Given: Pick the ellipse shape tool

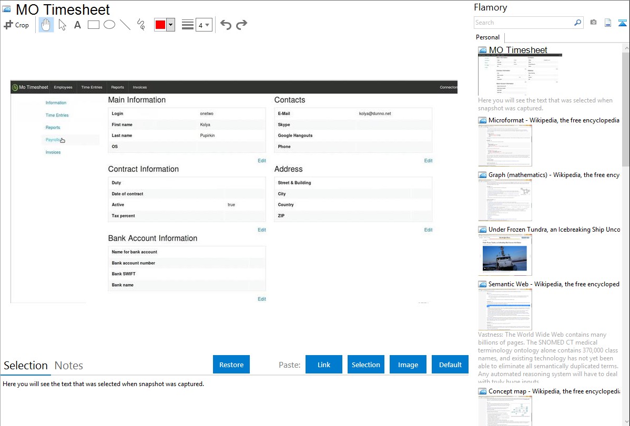Looking at the screenshot, I should click(109, 25).
